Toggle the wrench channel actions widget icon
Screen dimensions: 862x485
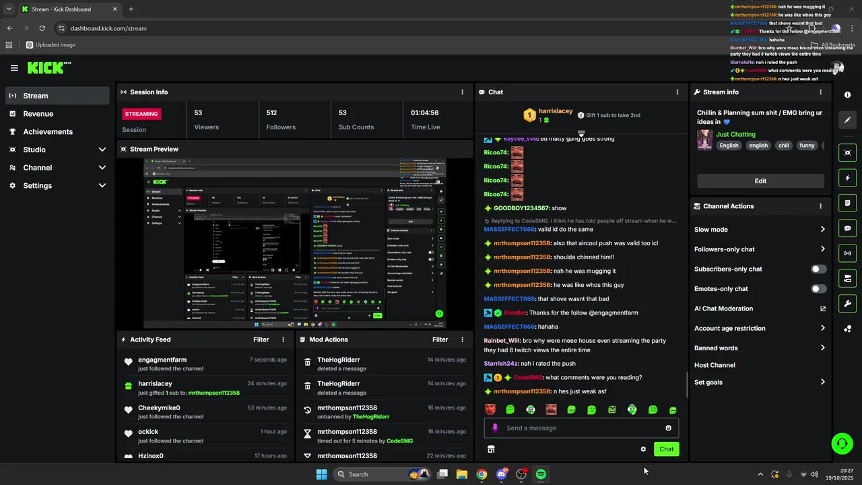[x=847, y=303]
